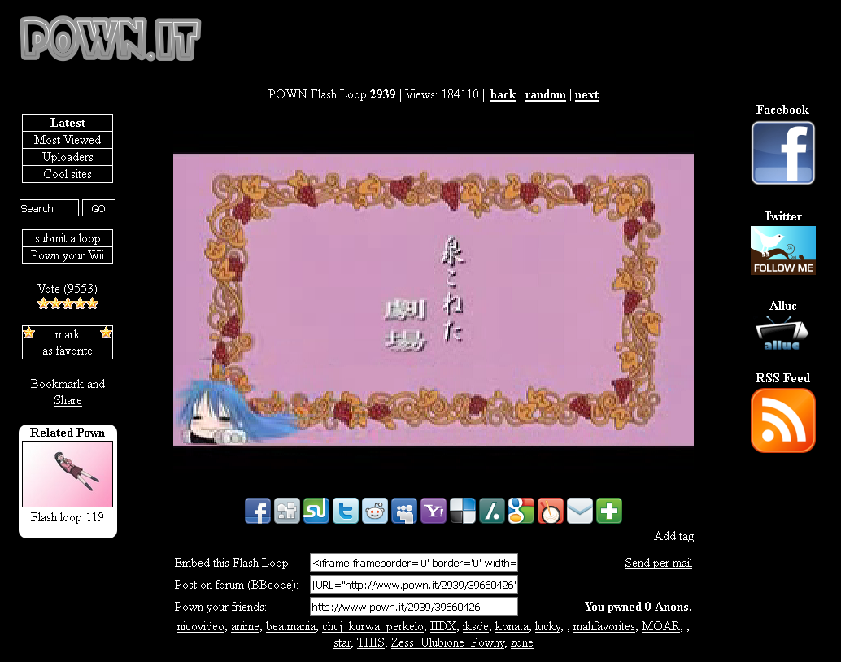Click the flash loop video area
This screenshot has width=841, height=662.
[x=434, y=300]
